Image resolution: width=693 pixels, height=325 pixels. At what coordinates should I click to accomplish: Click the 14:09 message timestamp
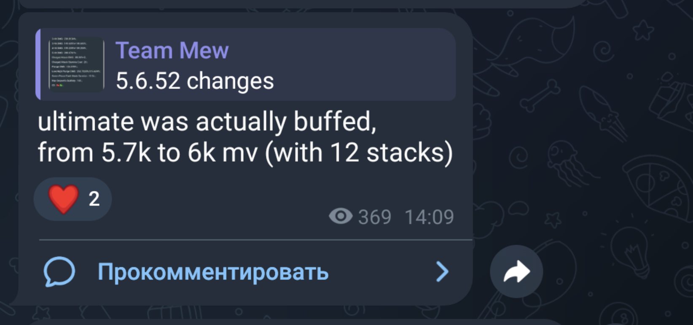point(429,217)
